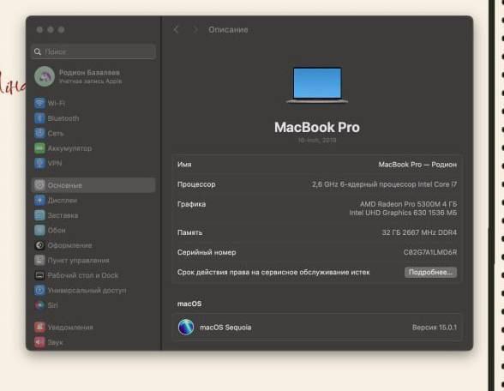Open the Пункт управления icon

coord(39,260)
